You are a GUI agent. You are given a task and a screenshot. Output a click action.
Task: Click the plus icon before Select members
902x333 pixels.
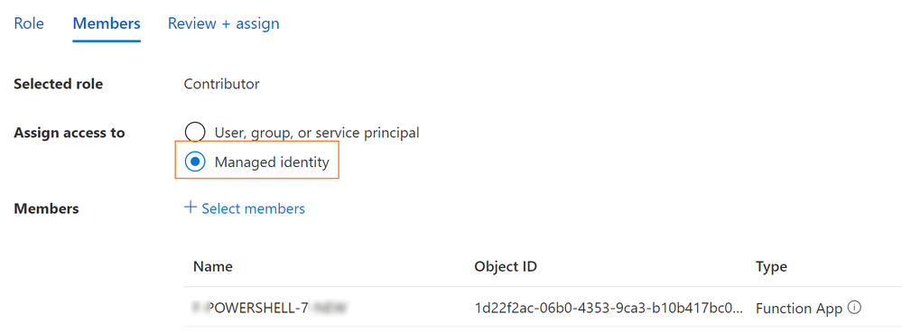point(190,208)
